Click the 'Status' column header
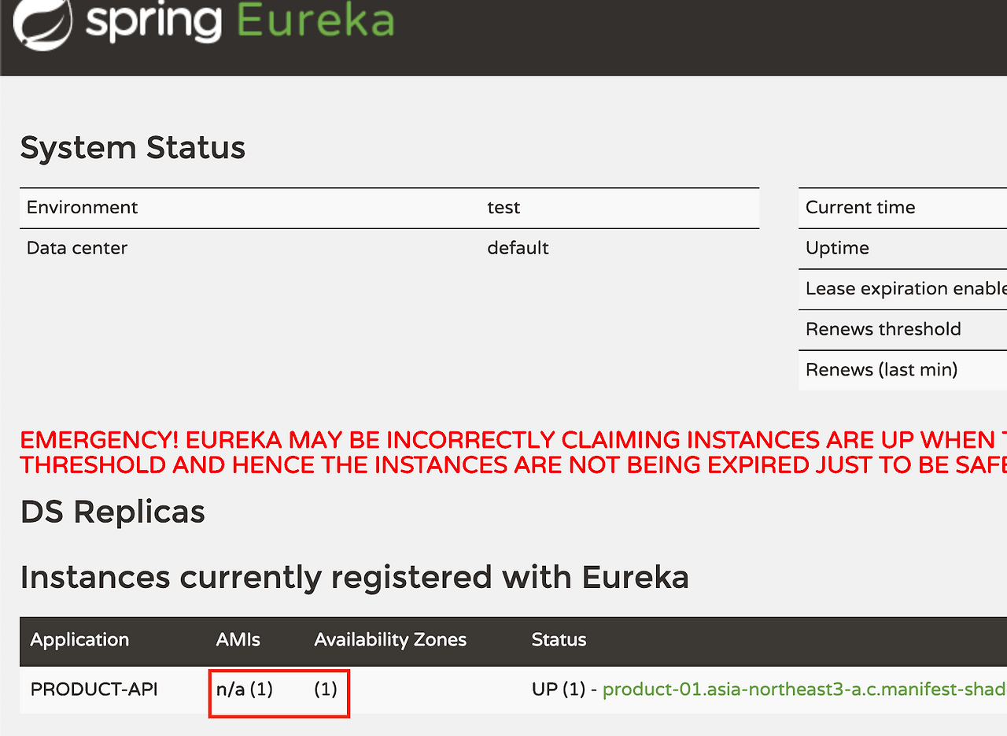This screenshot has width=1007, height=736. click(x=559, y=640)
